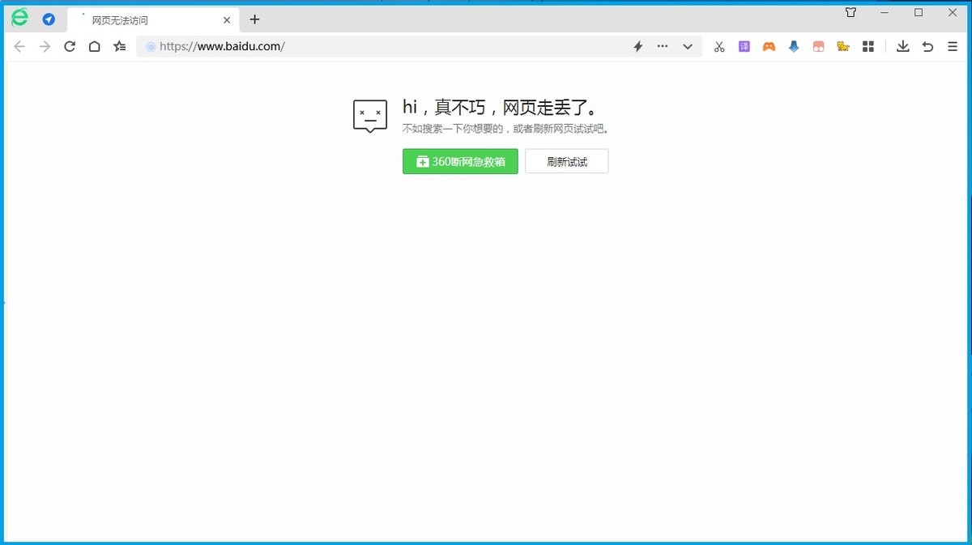This screenshot has width=972, height=545.
Task: Maximize the browser window
Action: (x=919, y=12)
